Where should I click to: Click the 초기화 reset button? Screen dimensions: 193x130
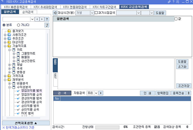pyautogui.click(x=182, y=67)
